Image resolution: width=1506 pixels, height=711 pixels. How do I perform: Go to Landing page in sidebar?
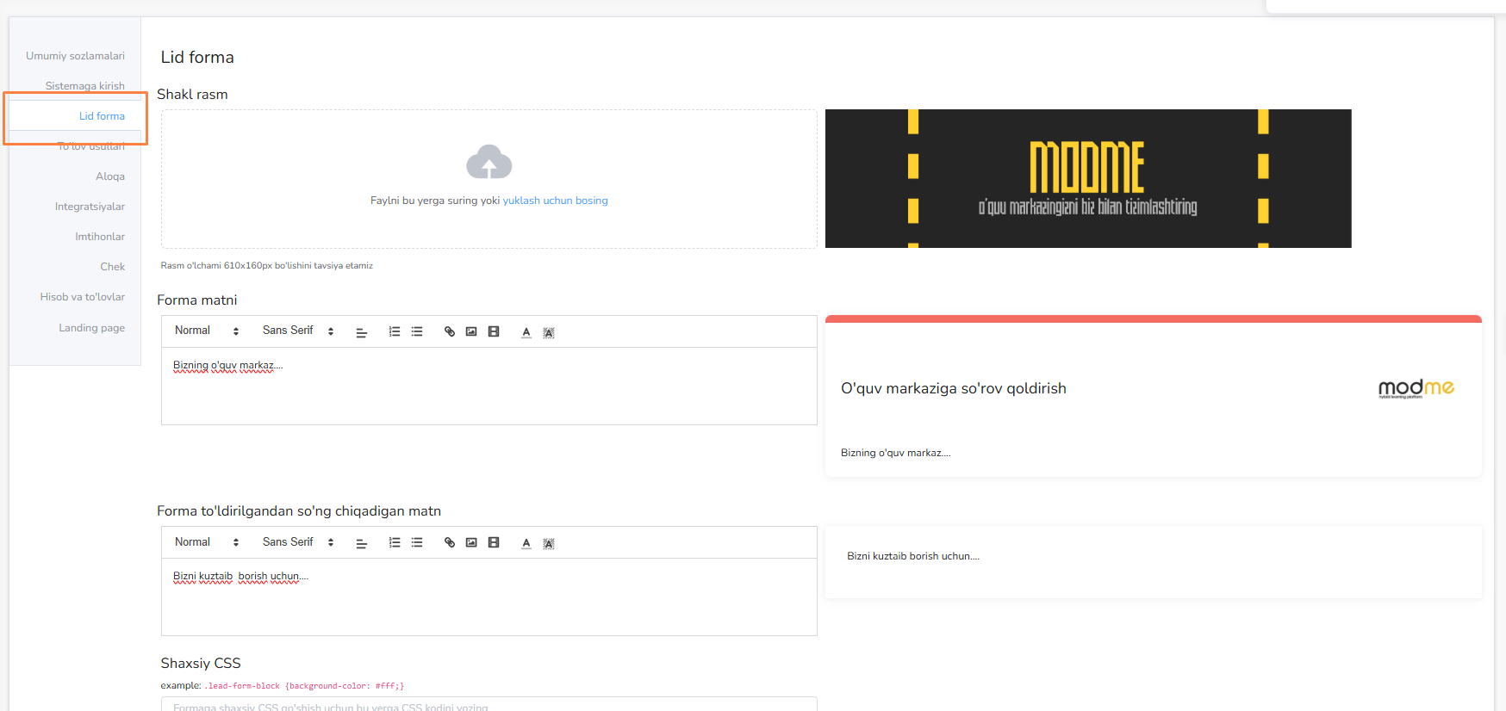click(x=91, y=328)
